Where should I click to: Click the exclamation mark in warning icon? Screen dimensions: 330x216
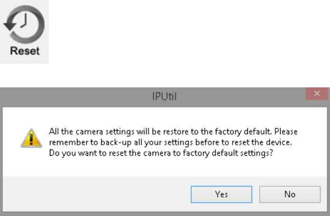tap(29, 139)
